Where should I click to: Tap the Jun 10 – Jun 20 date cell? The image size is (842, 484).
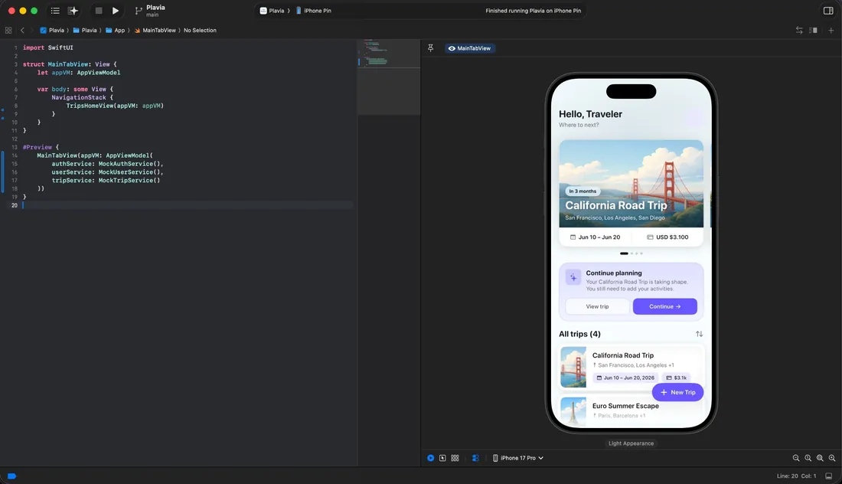click(595, 237)
